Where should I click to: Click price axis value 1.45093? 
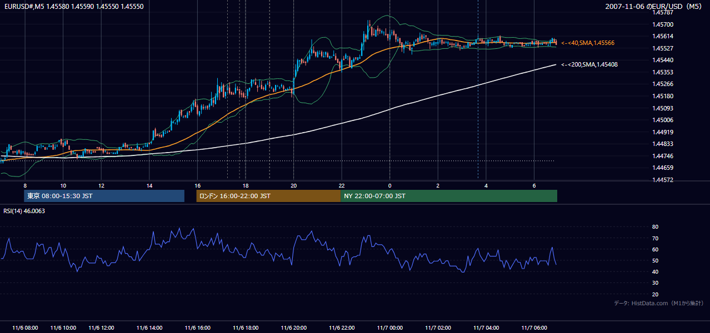663,108
